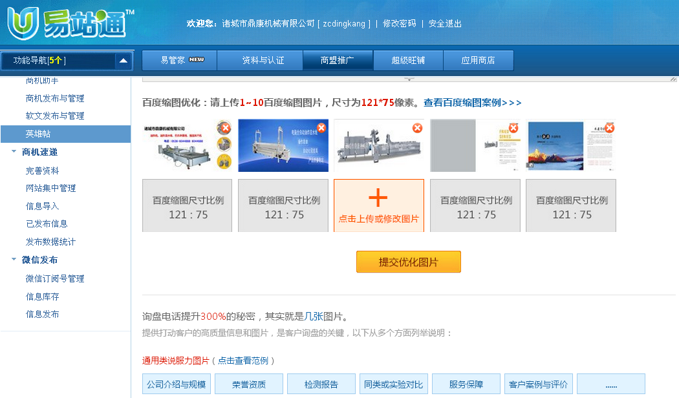Click 安全退出 to log out

445,23
